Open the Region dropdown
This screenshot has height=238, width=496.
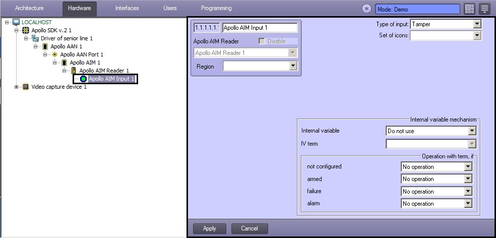(293, 66)
